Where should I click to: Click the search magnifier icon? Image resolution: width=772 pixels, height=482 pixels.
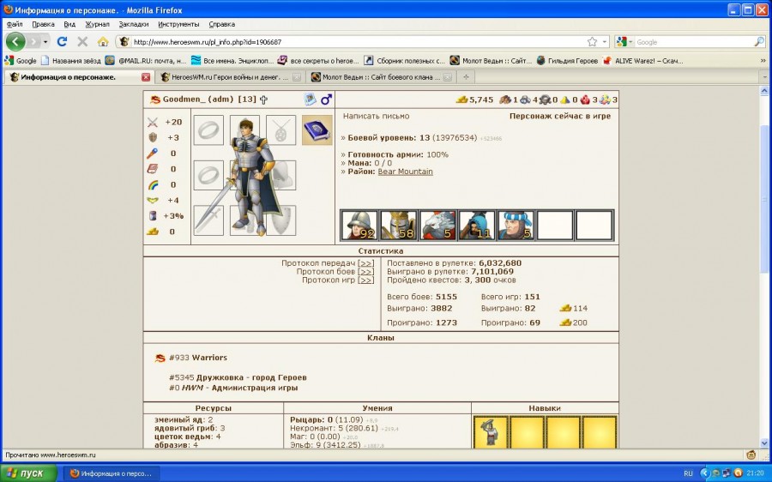tap(759, 42)
